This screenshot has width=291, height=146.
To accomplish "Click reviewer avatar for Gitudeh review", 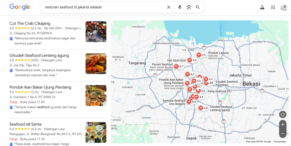I will coord(11,70).
